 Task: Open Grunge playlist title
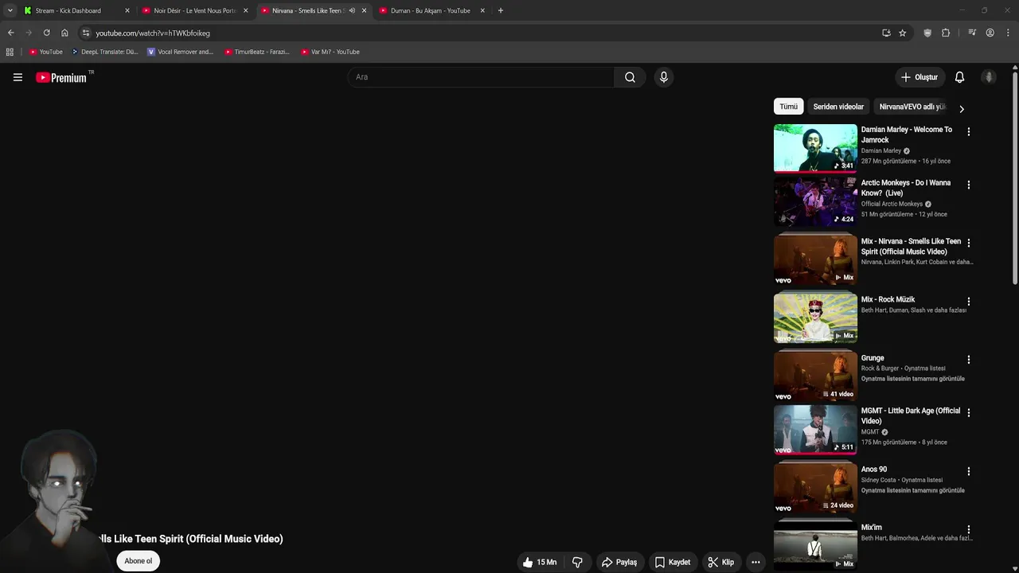click(873, 358)
